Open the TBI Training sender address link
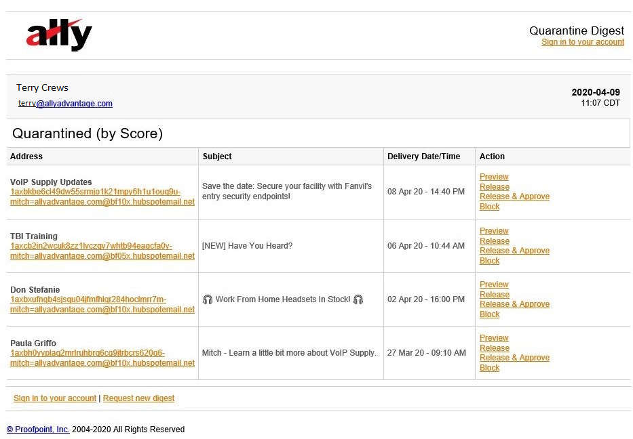633x439 pixels. tap(102, 251)
